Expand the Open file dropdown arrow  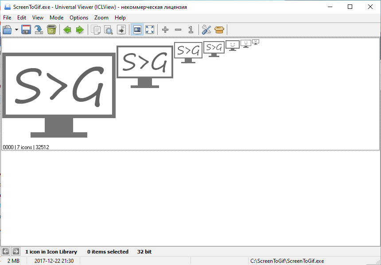(x=16, y=30)
